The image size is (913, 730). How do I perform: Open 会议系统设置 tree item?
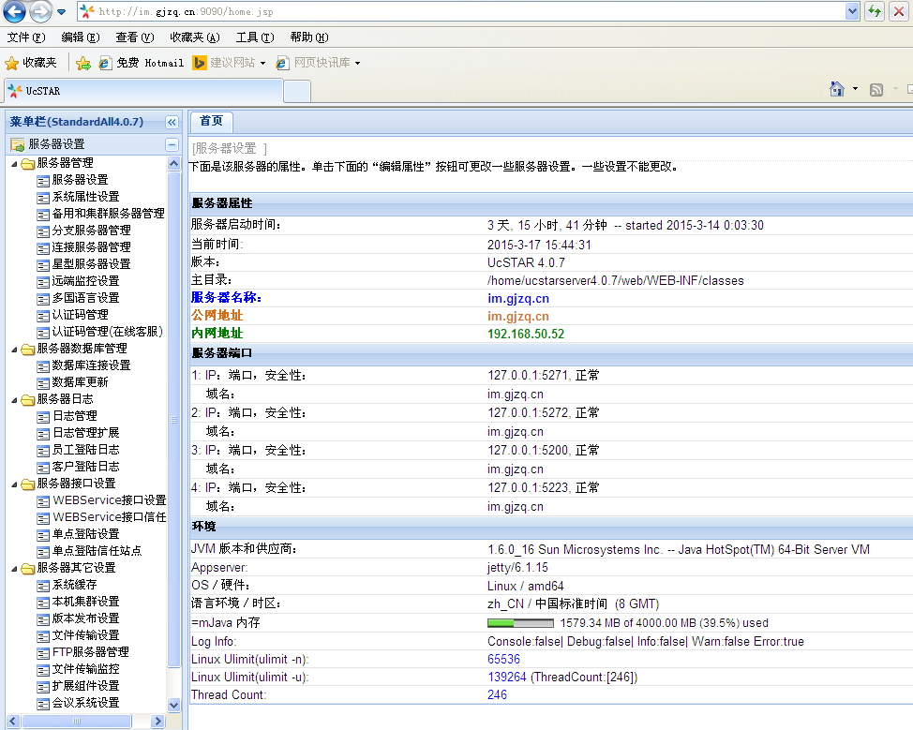[x=85, y=703]
